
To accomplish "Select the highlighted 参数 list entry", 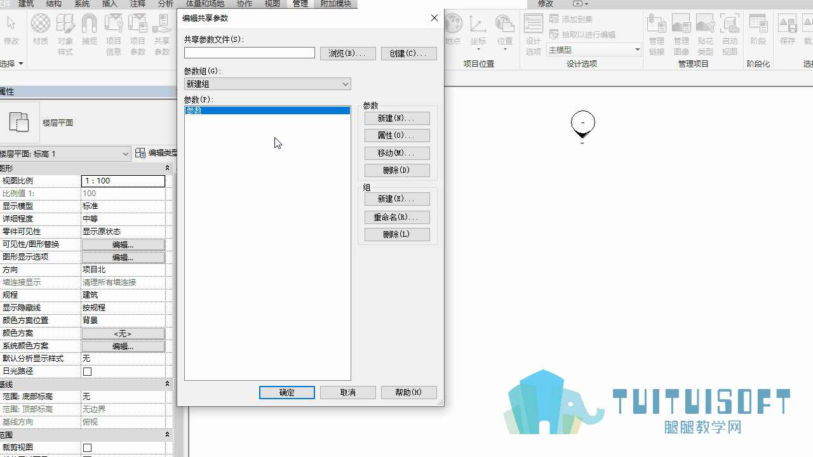I will [267, 110].
